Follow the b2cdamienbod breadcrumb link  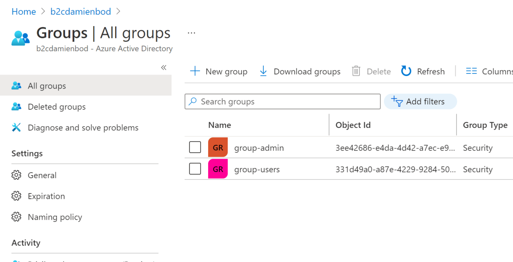pos(80,12)
